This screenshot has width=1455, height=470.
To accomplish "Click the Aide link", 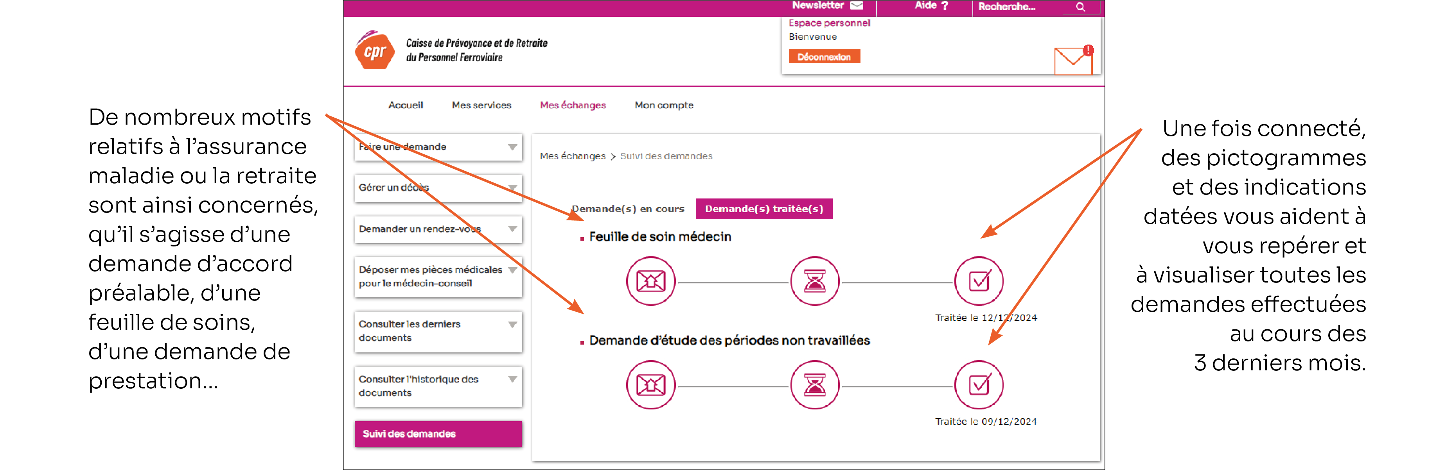I will tap(925, 5).
